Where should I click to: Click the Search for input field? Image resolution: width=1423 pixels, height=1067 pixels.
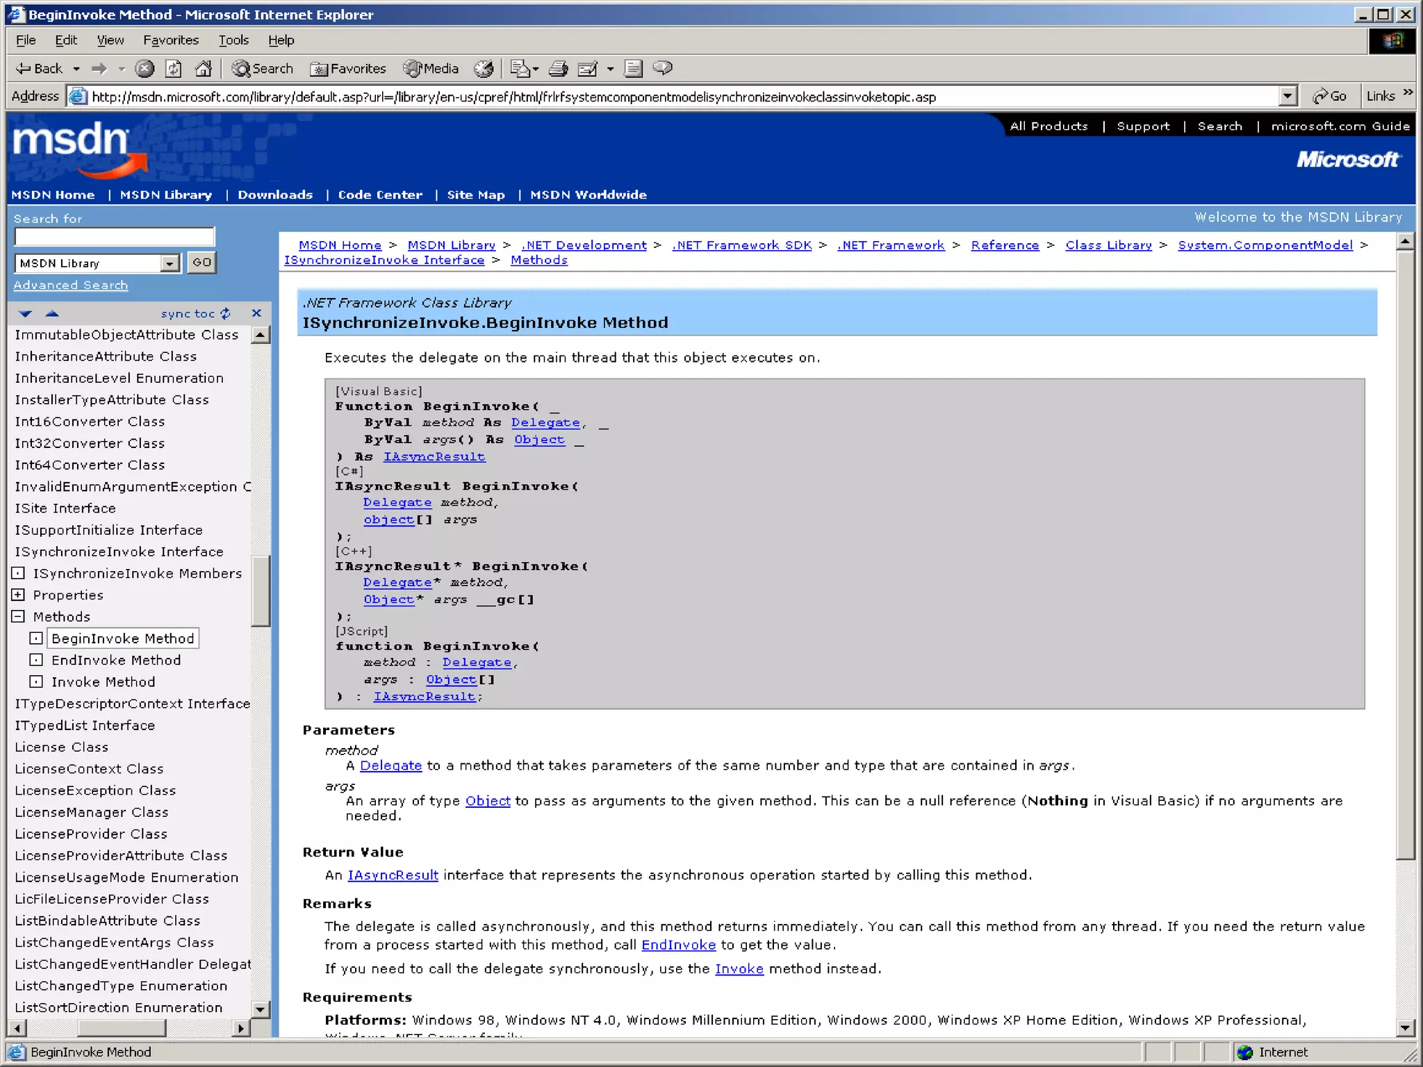[x=115, y=237]
